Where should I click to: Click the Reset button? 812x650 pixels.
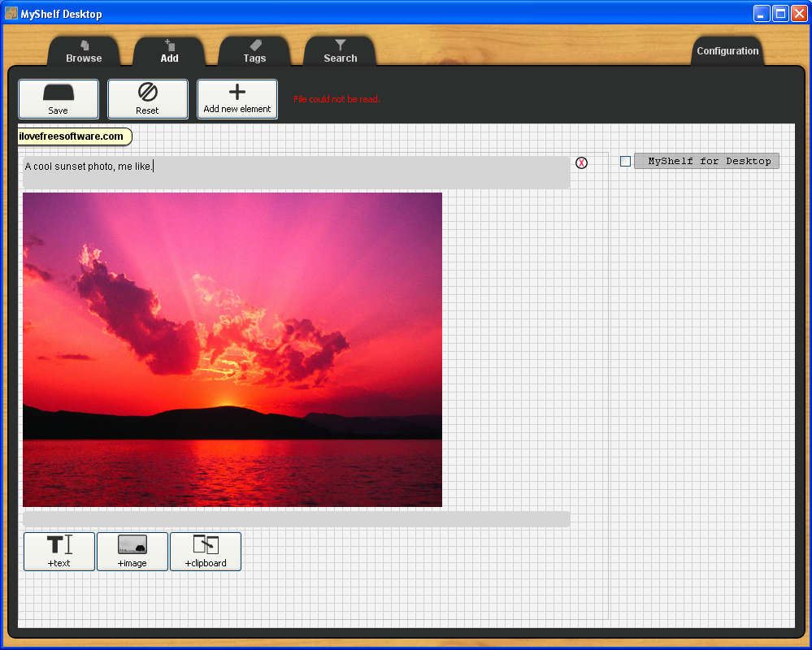(x=148, y=99)
